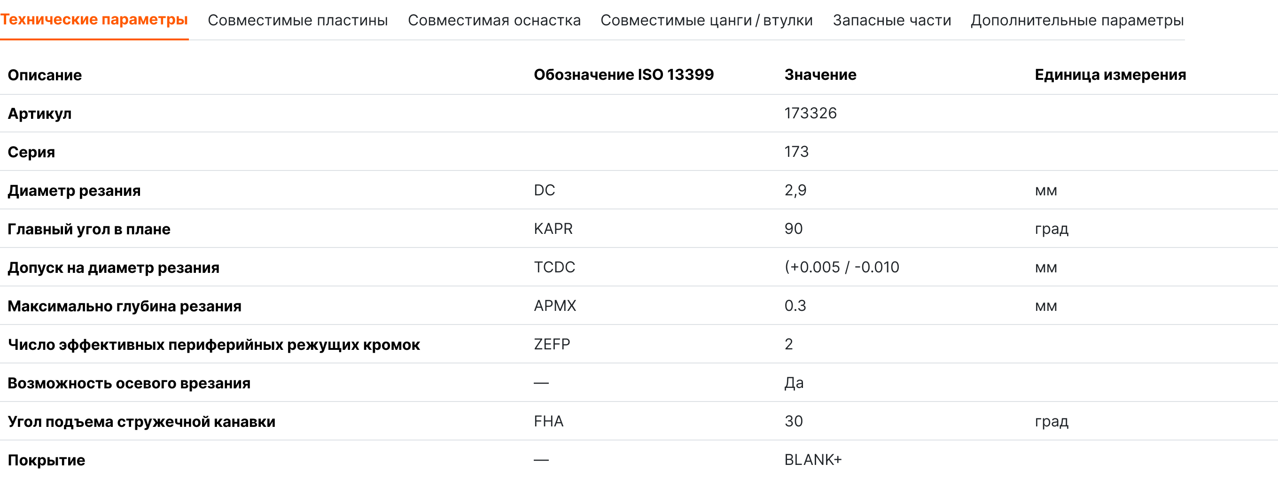Select the KAPR code cell
Screen dimensions: 1278x479
(553, 229)
